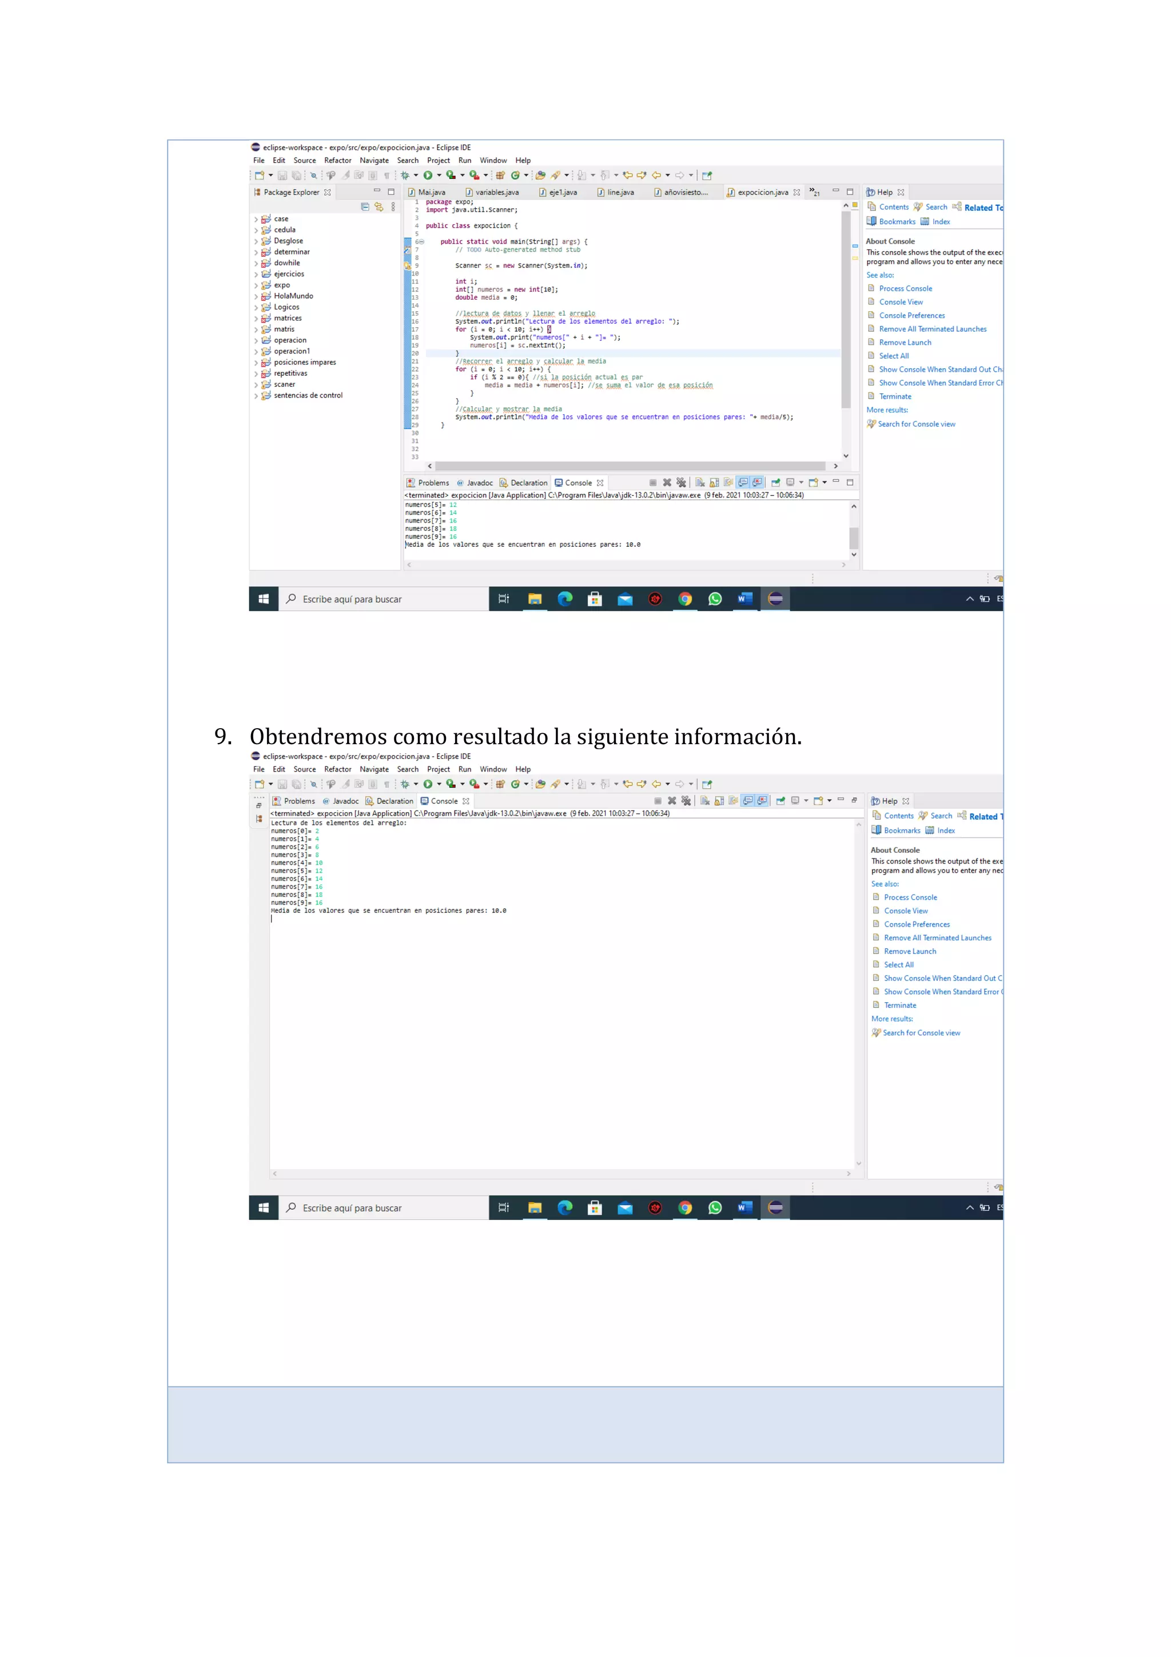Click the code editor's vertical scrollbar thumb
This screenshot has width=1171, height=1657.
[x=846, y=311]
